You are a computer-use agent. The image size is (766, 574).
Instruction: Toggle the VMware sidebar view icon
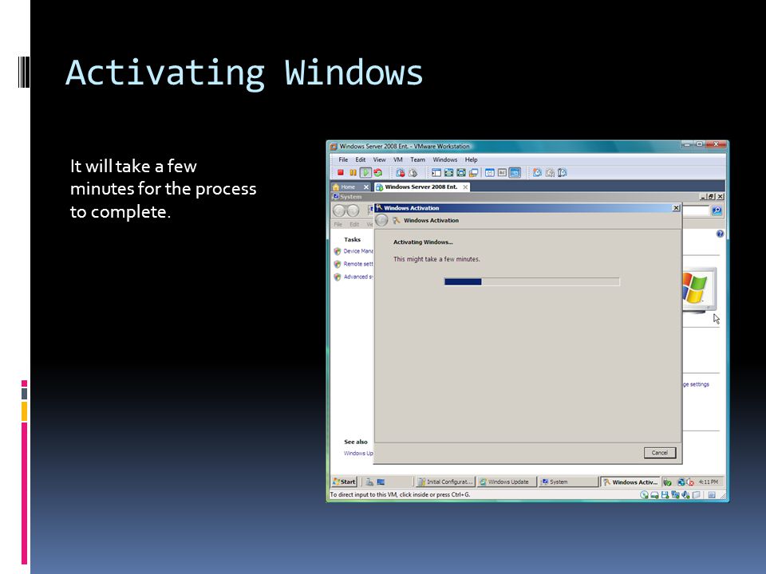(436, 172)
